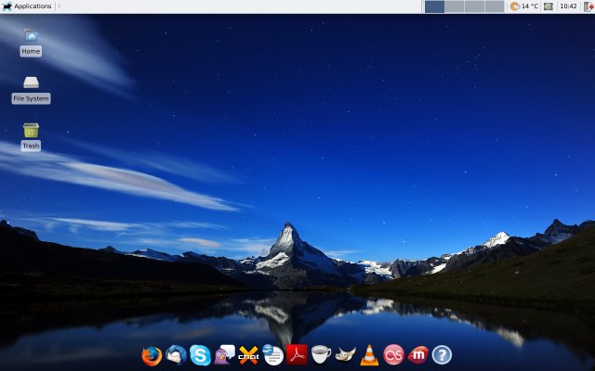The image size is (595, 371).
Task: Launch Firefox from the dock
Action: tap(152, 356)
